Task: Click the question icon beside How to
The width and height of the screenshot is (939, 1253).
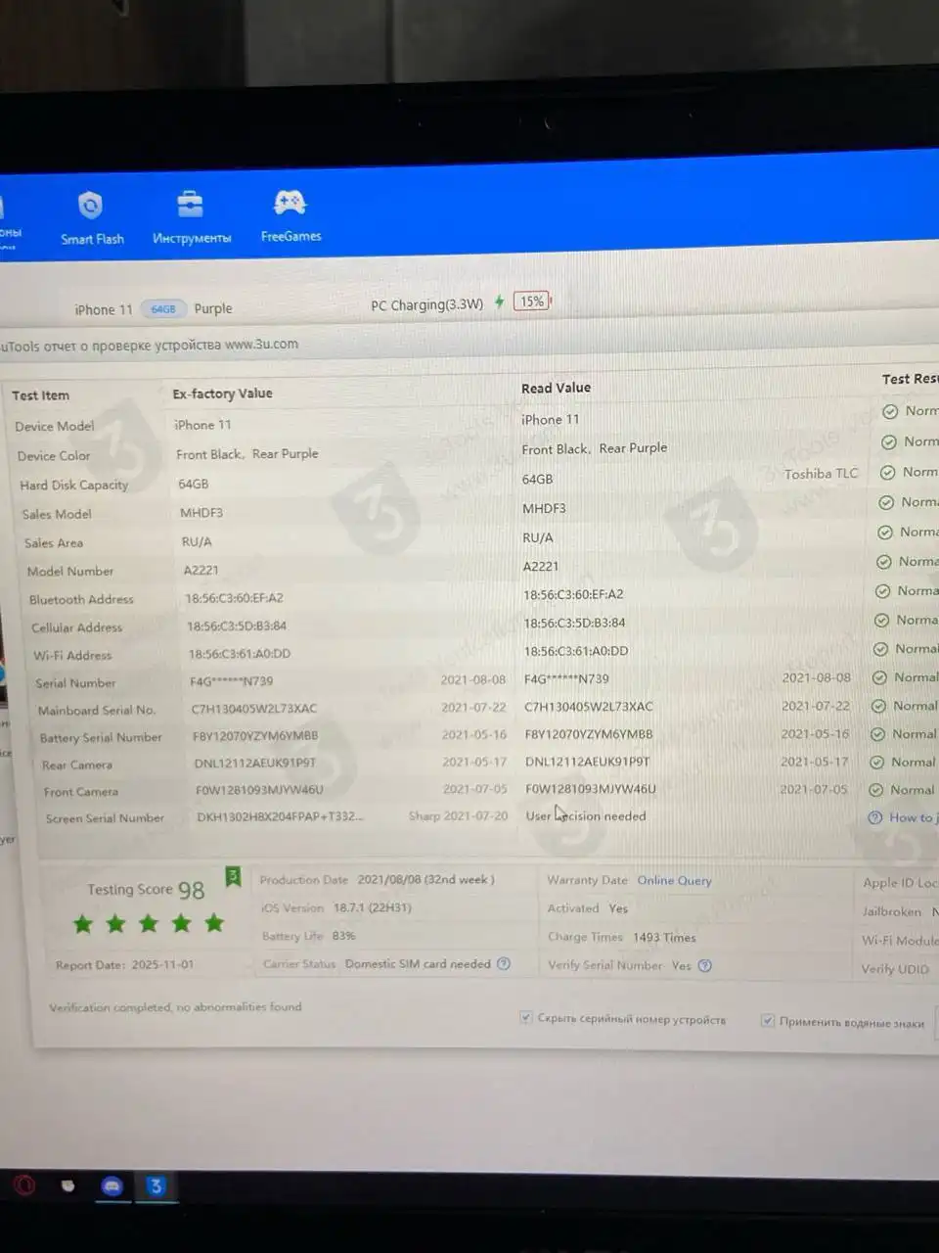Action: point(874,817)
